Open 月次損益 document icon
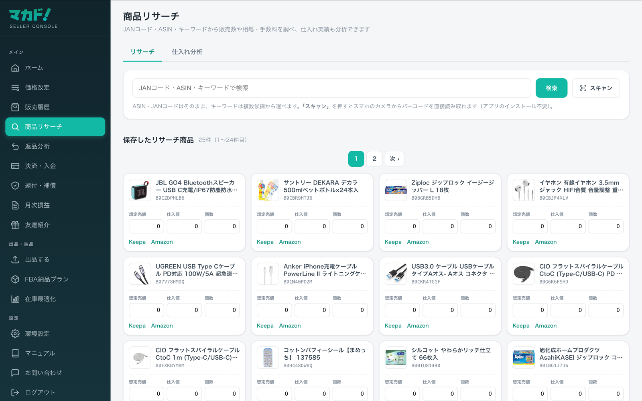Screen dimensions: 642x401 click(x=15, y=205)
